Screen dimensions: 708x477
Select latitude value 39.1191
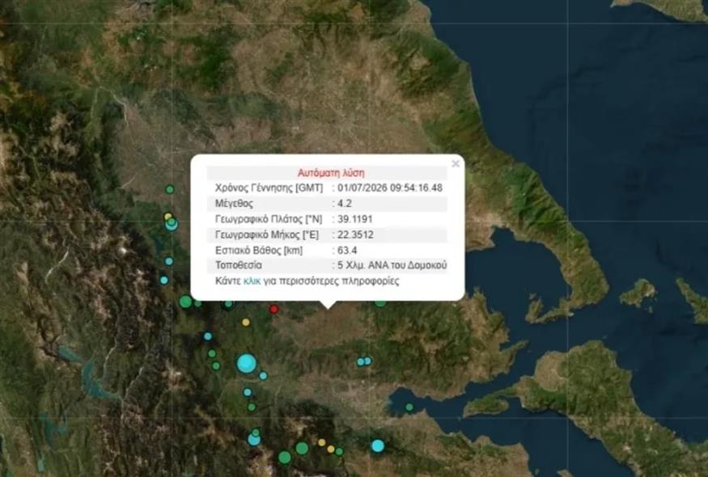355,219
